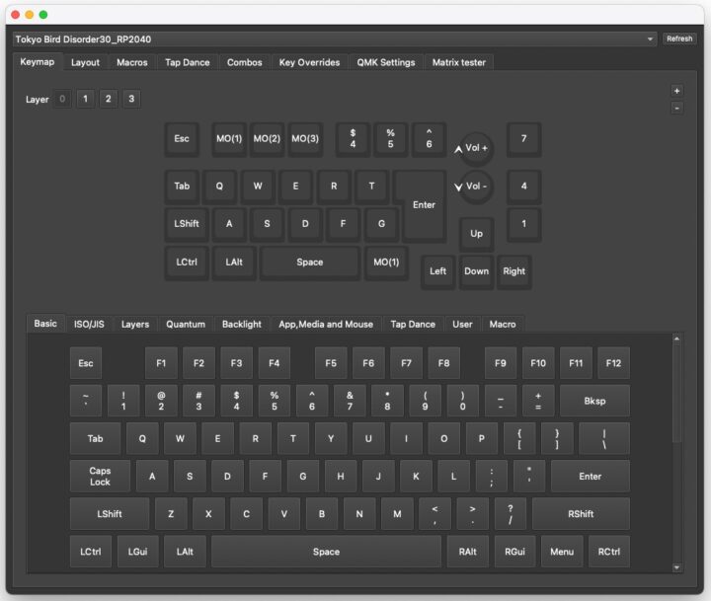This screenshot has height=601, width=711.
Task: Open the Tokyo Bird Disorder30_RP2040 device dropdown
Action: tap(335, 38)
